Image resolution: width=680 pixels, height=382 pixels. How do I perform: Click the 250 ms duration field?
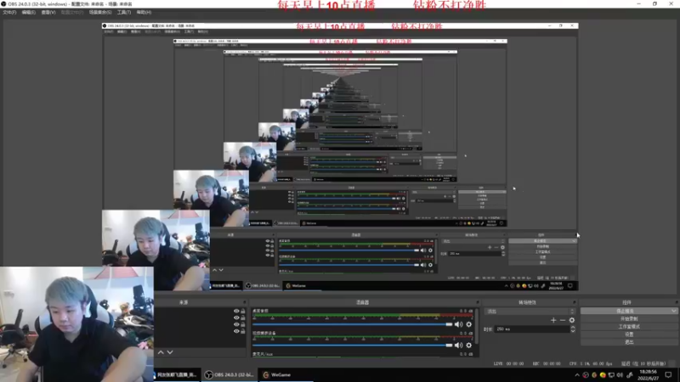[532, 329]
